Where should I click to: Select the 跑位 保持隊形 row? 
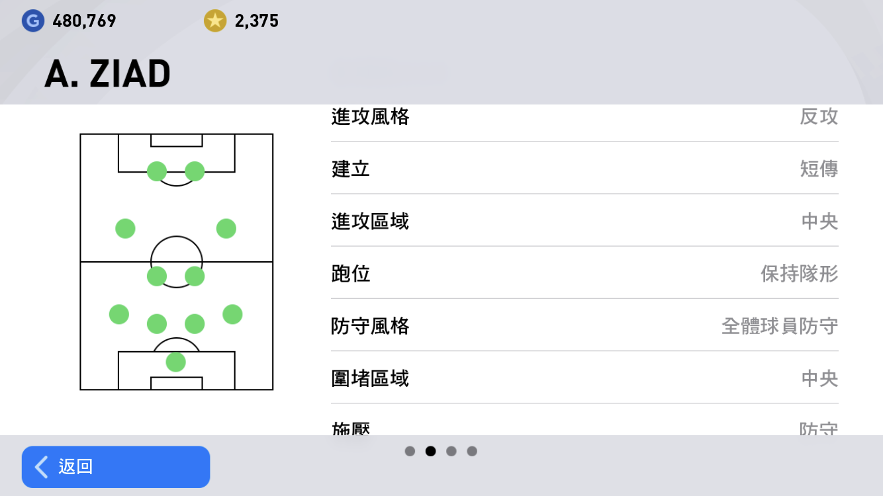pyautogui.click(x=584, y=272)
